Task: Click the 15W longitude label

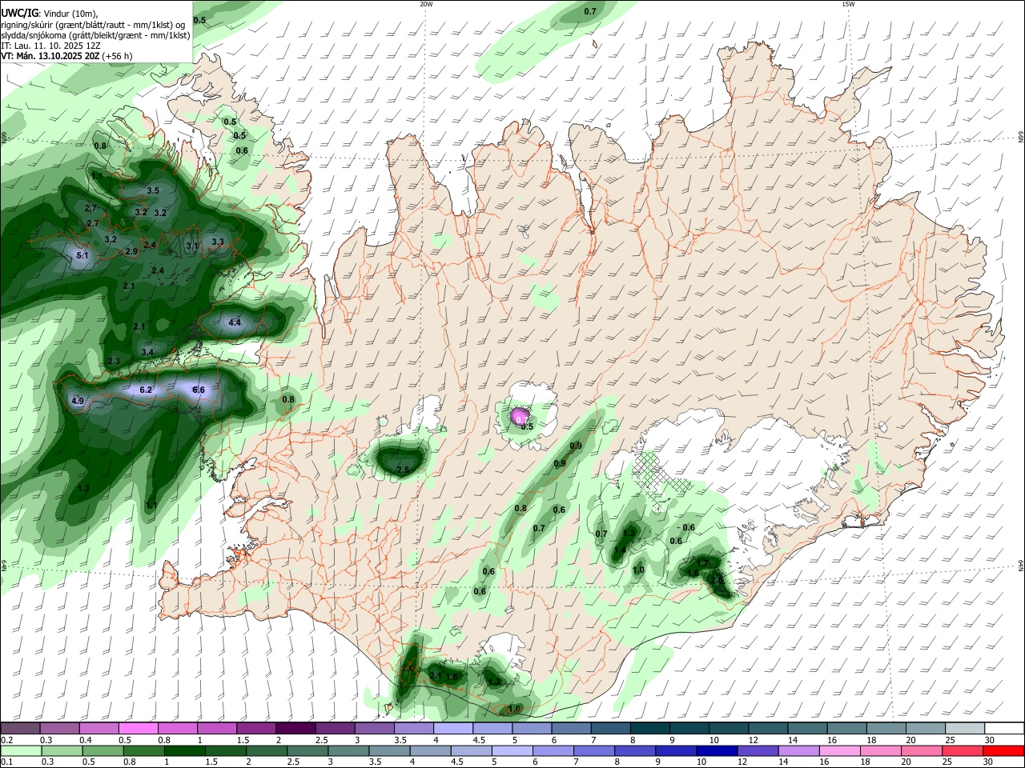Action: (848, 4)
